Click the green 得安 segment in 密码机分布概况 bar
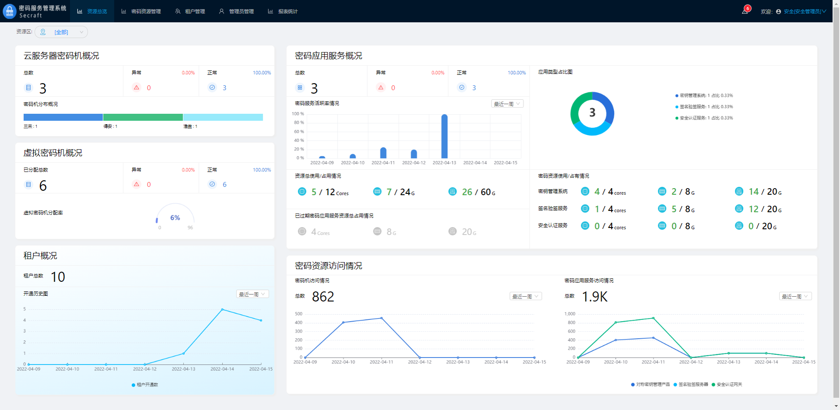This screenshot has width=840, height=410. click(x=143, y=117)
